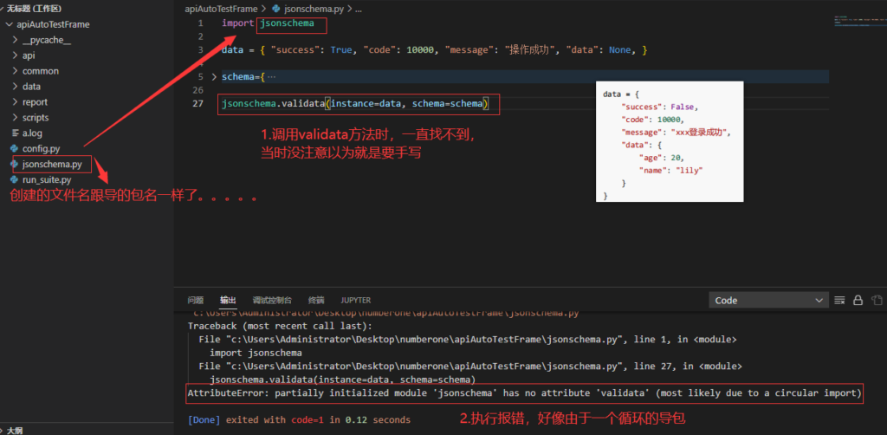Open the 调试控制台 debug console tab
Screen dimensions: 887x435
[x=272, y=300]
